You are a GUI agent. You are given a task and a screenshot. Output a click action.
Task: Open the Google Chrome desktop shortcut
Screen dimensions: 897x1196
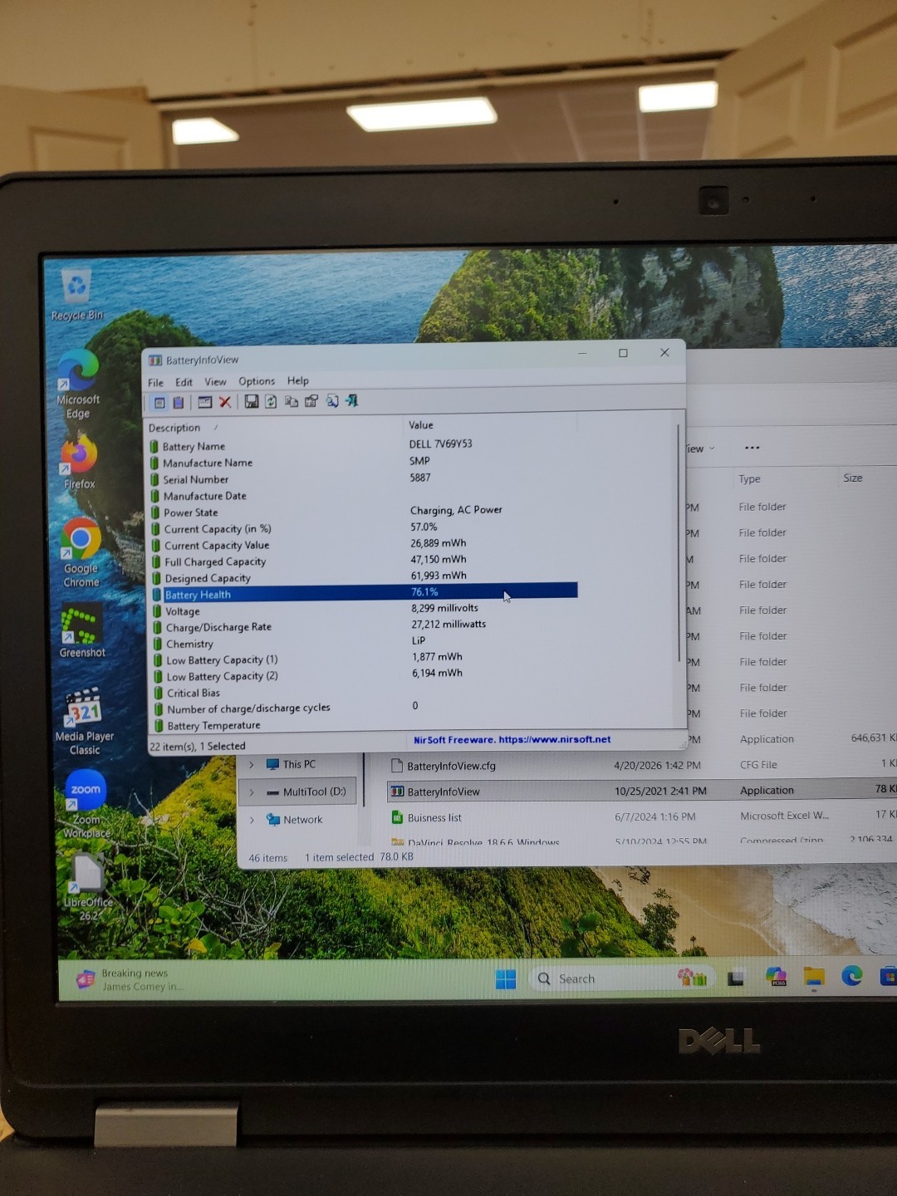pyautogui.click(x=81, y=552)
